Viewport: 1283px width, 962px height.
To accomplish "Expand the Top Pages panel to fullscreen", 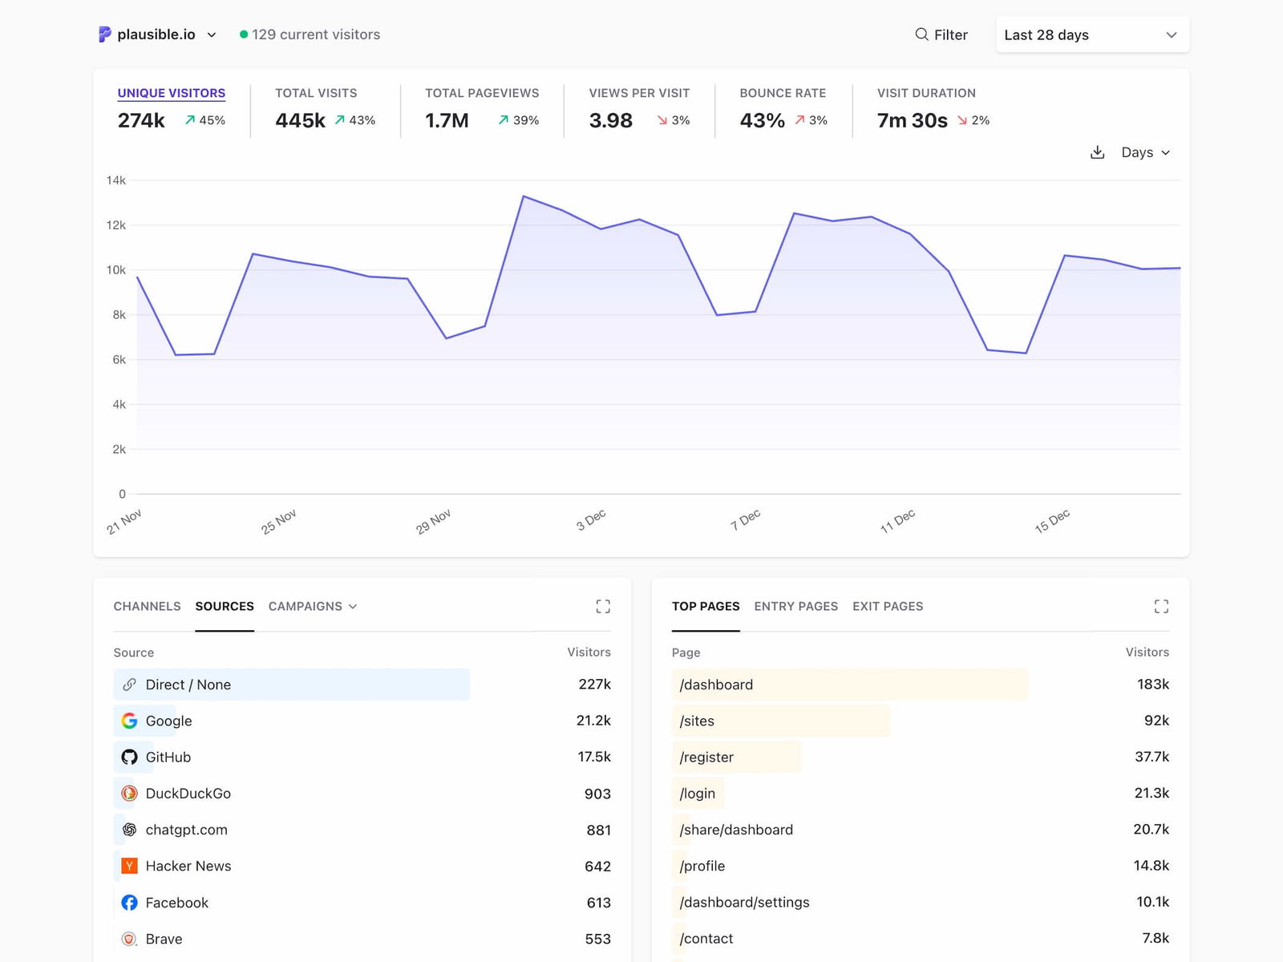I will coord(1161,606).
